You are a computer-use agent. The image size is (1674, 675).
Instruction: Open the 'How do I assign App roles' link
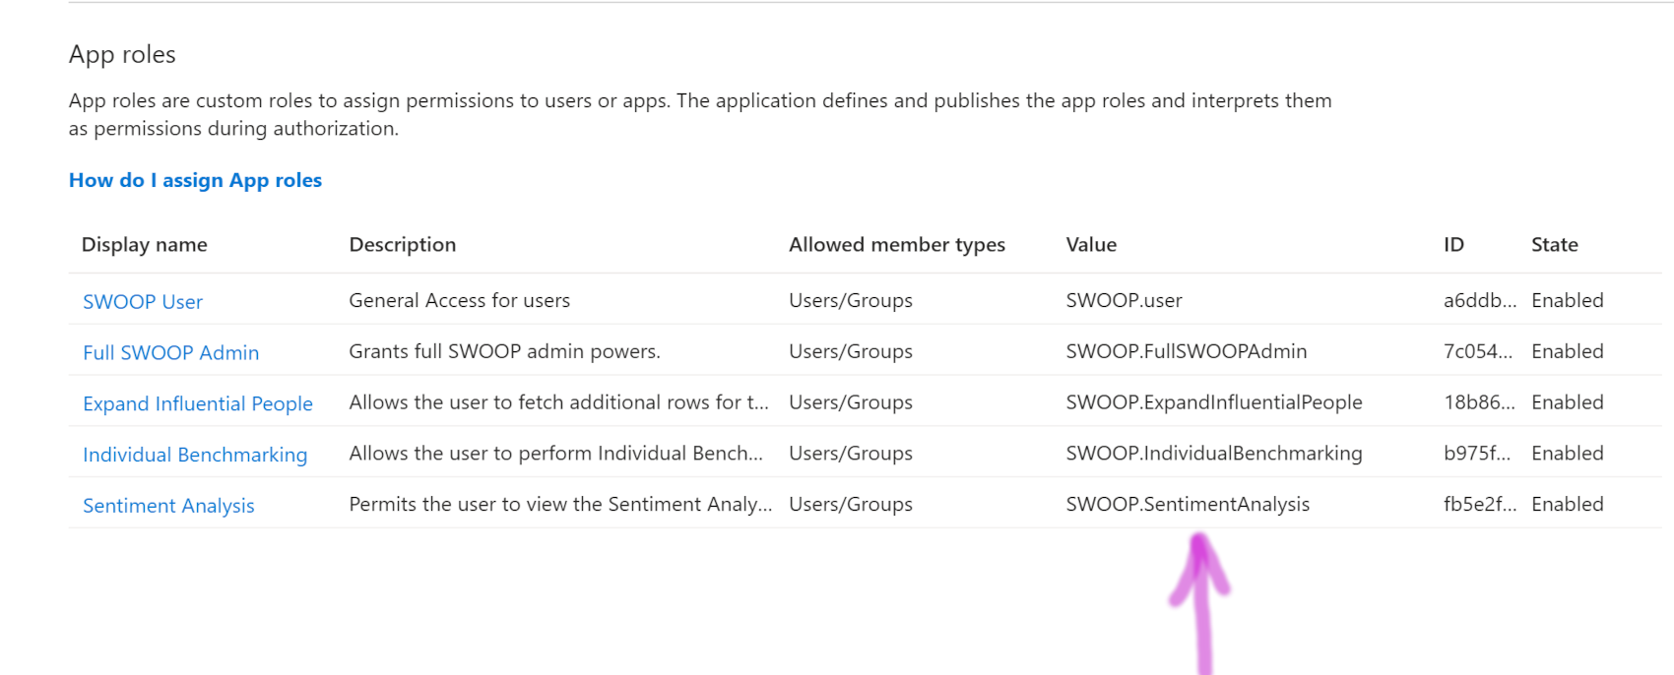pos(195,180)
